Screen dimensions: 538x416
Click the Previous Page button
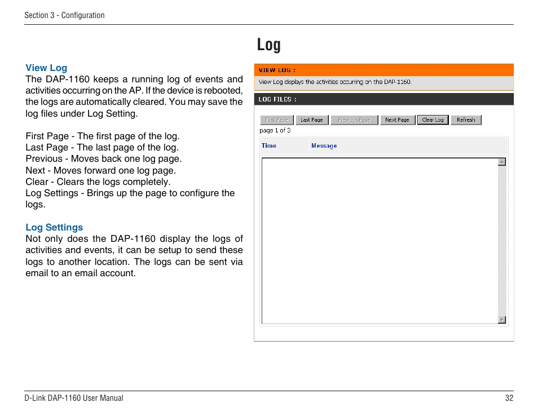click(x=354, y=120)
